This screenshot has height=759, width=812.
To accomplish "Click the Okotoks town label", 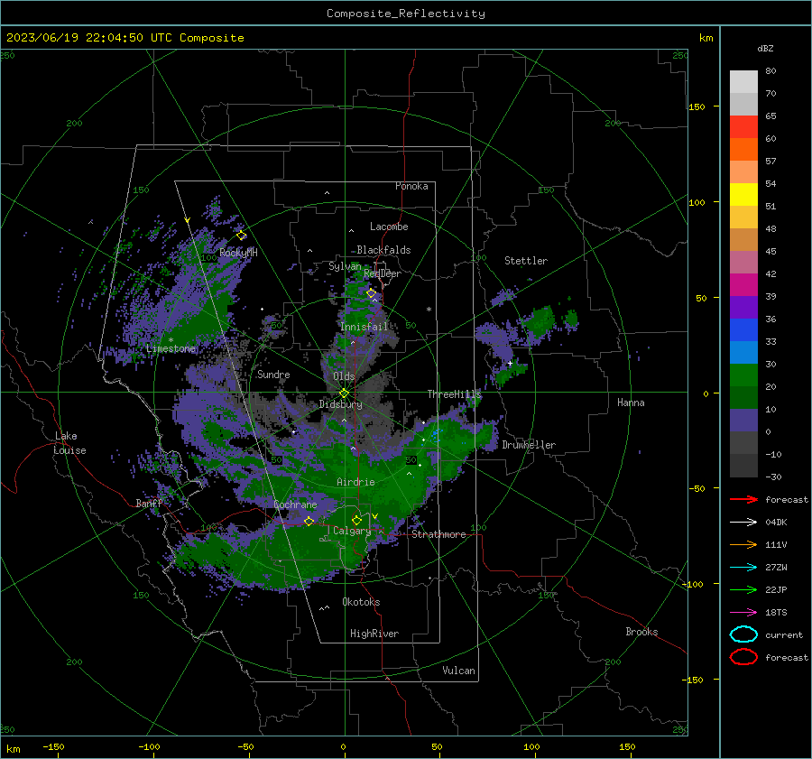I will pyautogui.click(x=361, y=602).
